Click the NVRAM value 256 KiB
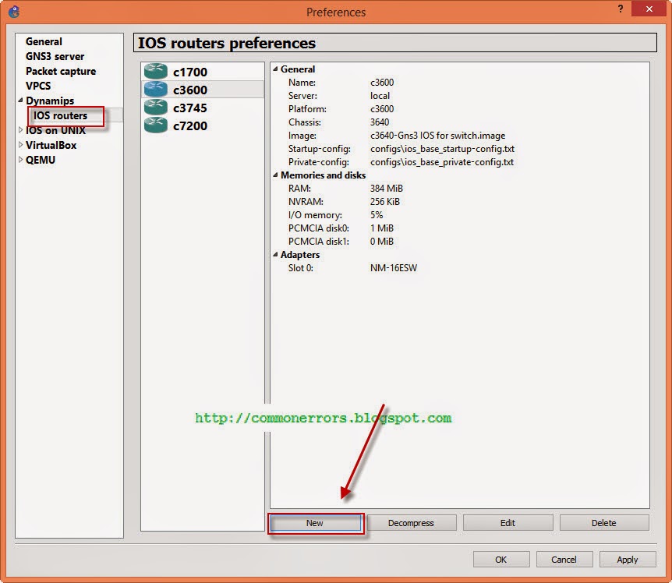 [x=385, y=201]
